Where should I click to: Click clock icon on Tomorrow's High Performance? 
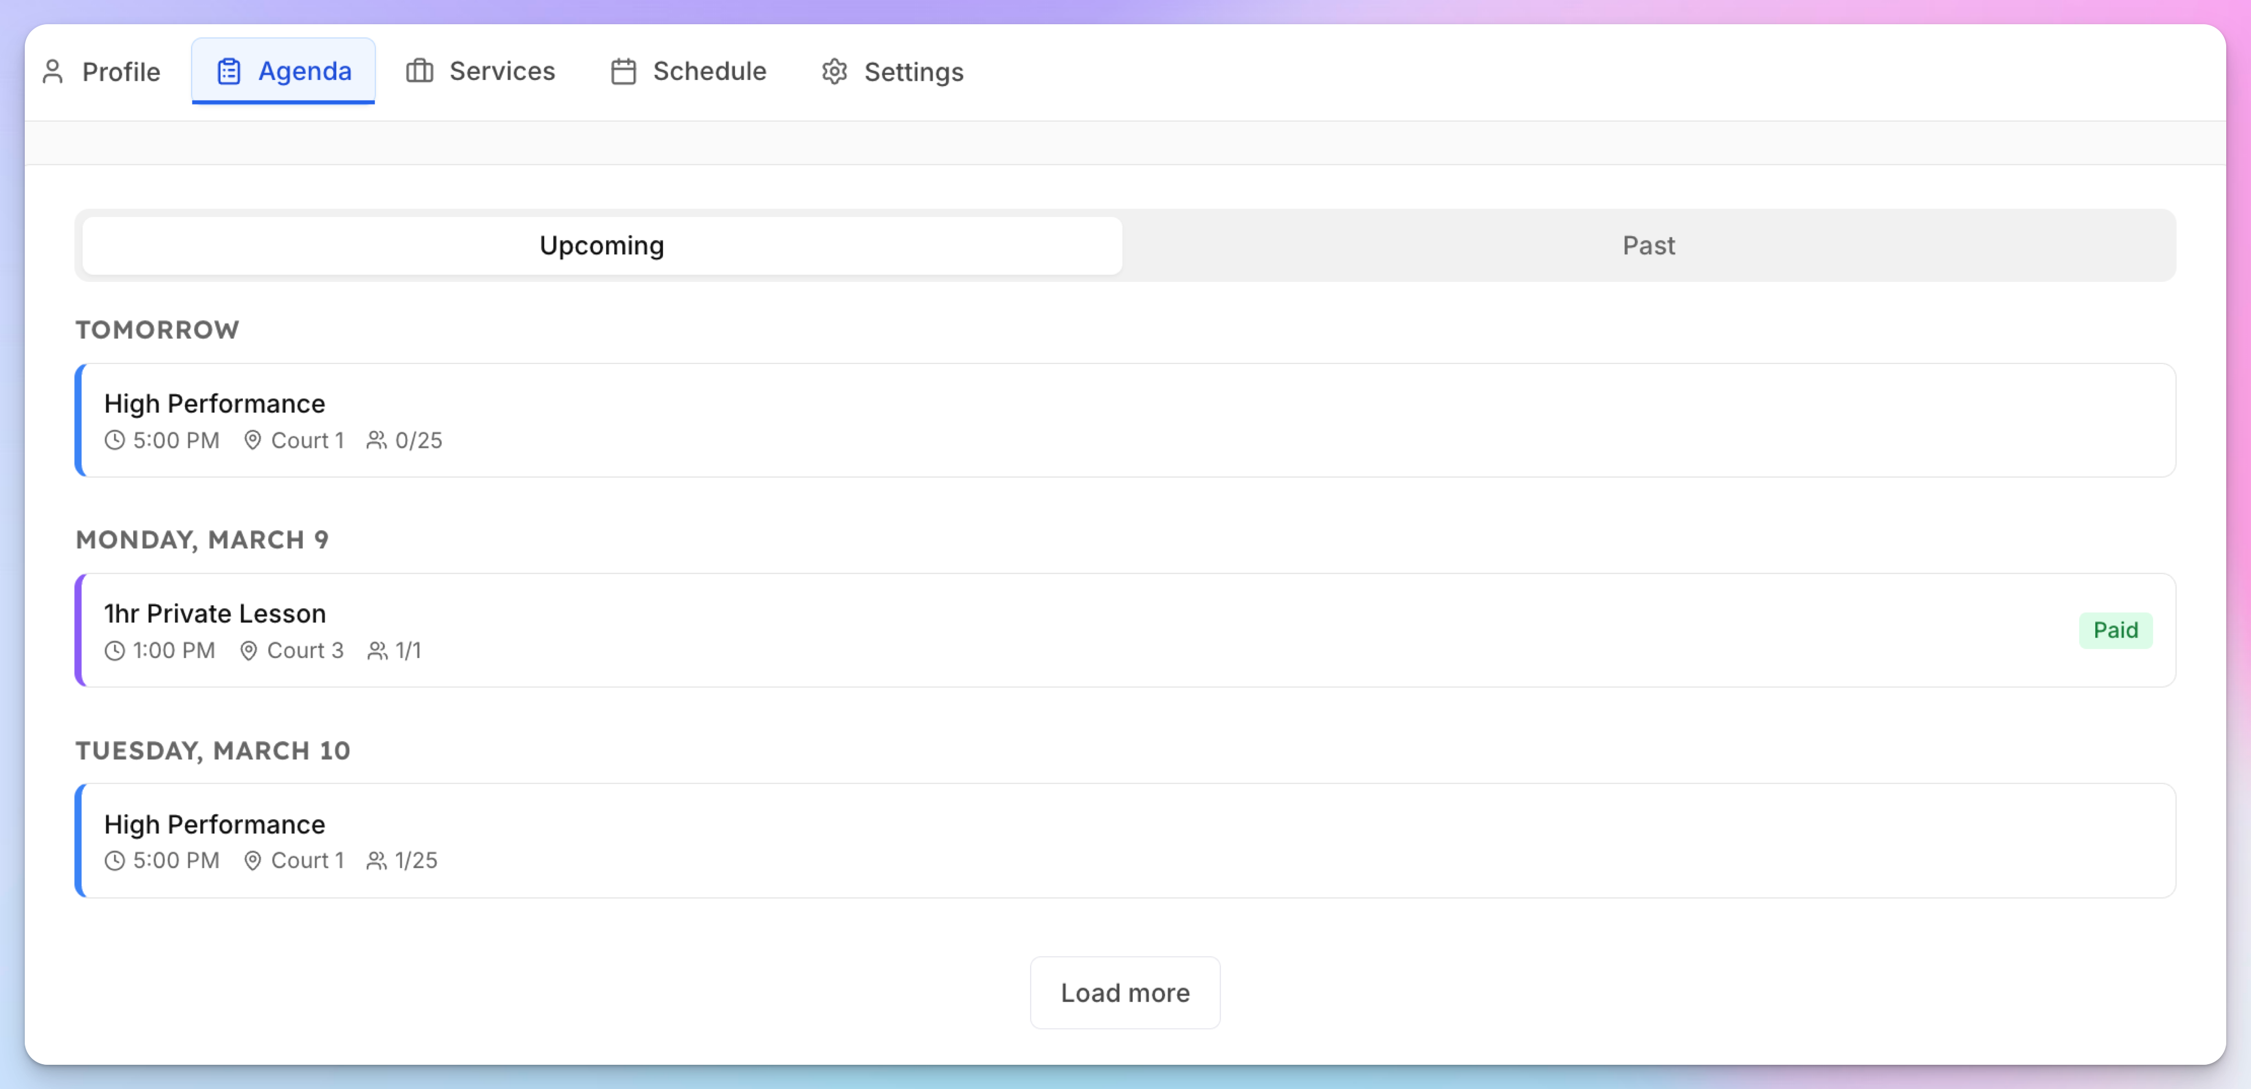click(115, 440)
